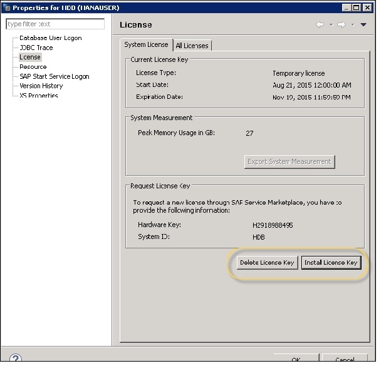Click the Properties window title icon
391x376 pixels.
tap(7, 8)
